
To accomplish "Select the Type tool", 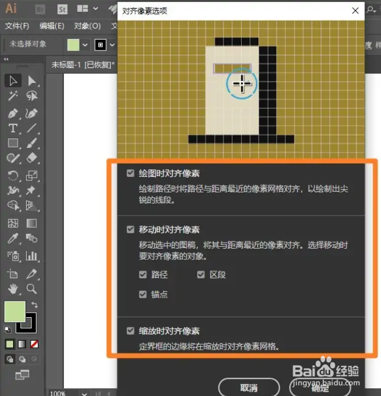I will [13, 128].
